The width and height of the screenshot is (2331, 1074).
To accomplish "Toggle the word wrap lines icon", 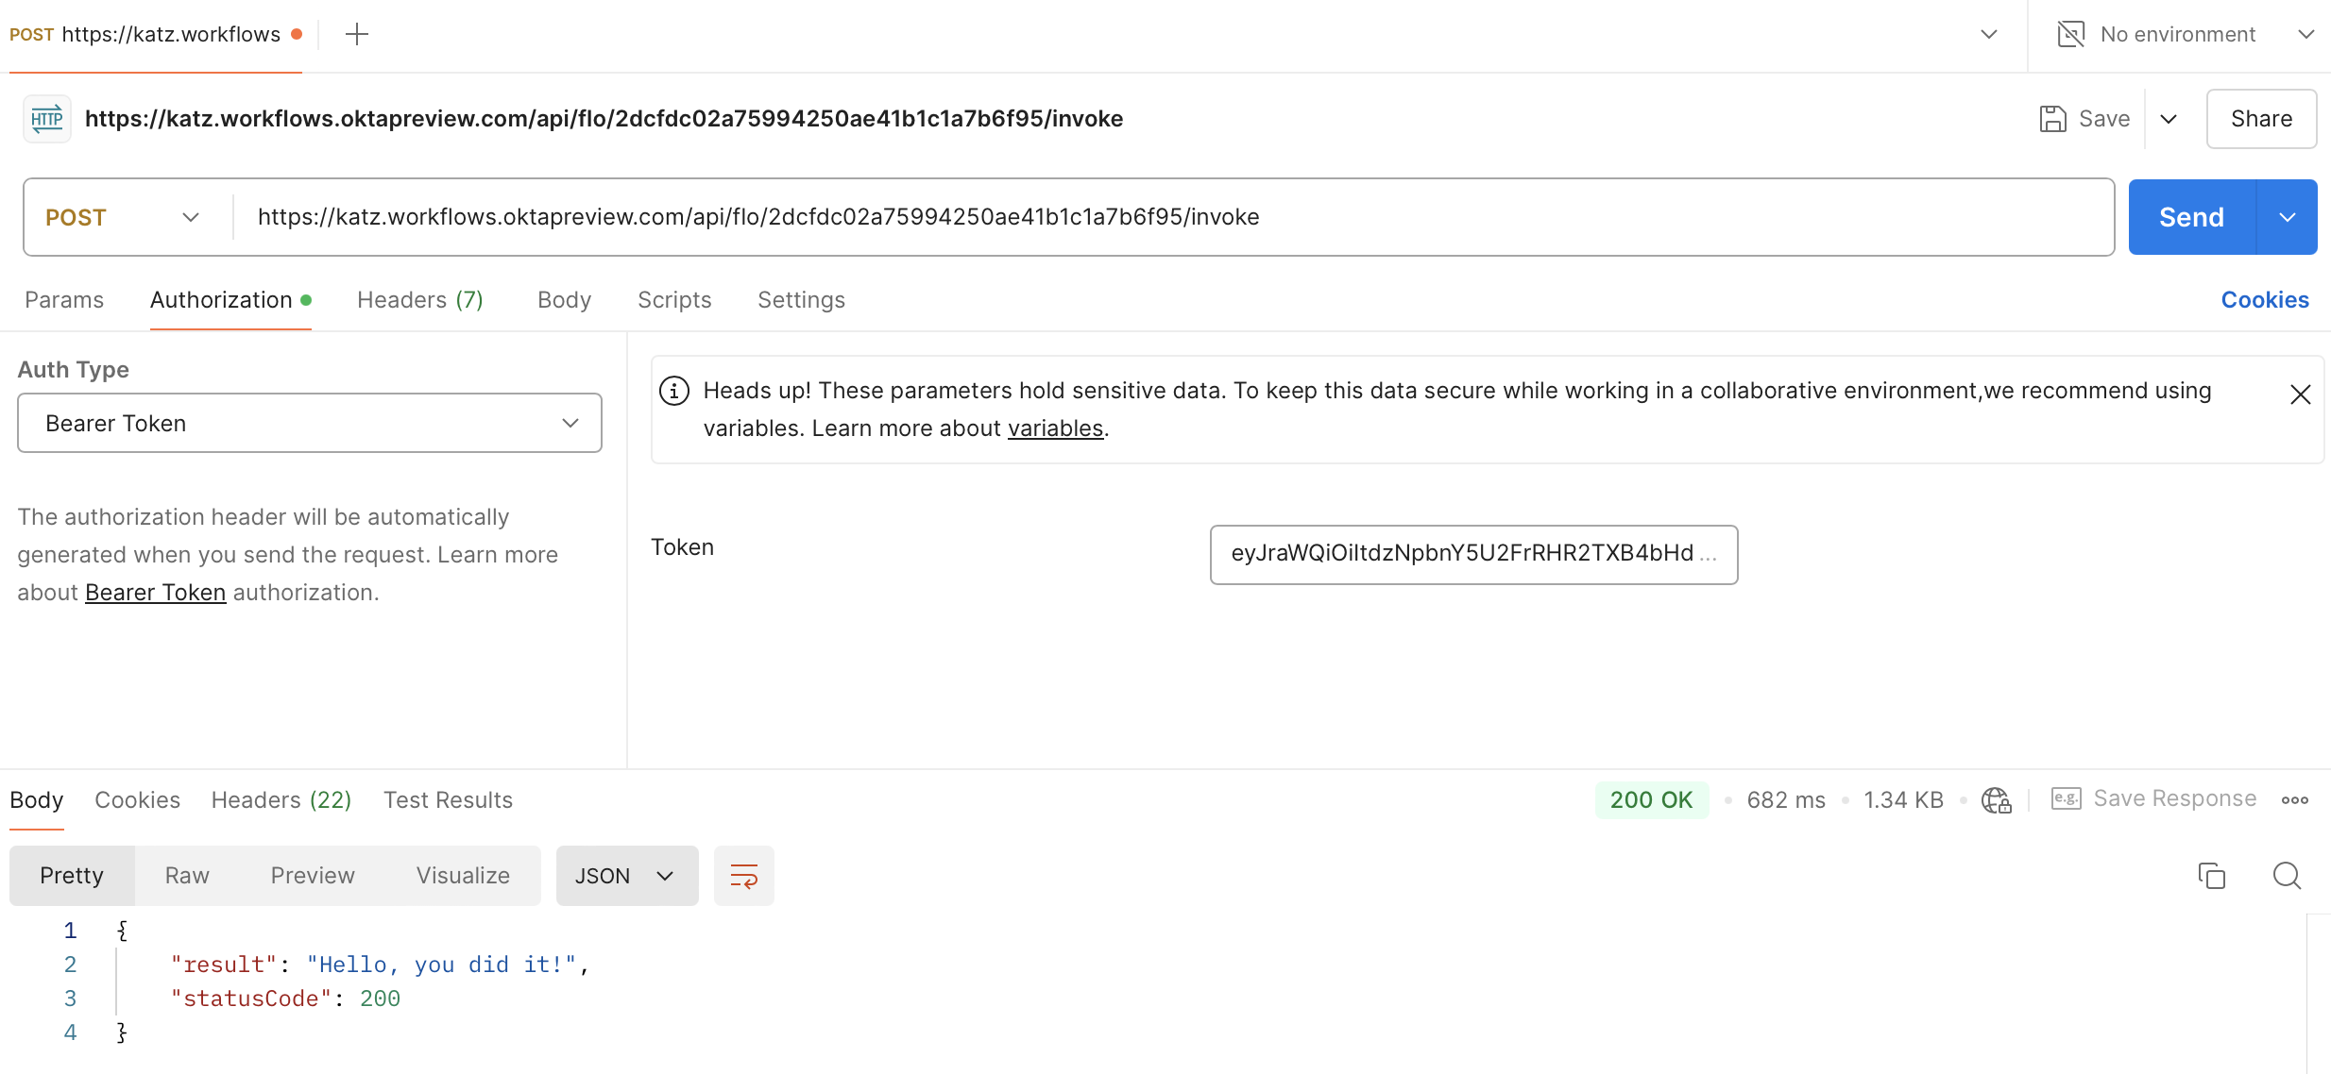I will (743, 876).
